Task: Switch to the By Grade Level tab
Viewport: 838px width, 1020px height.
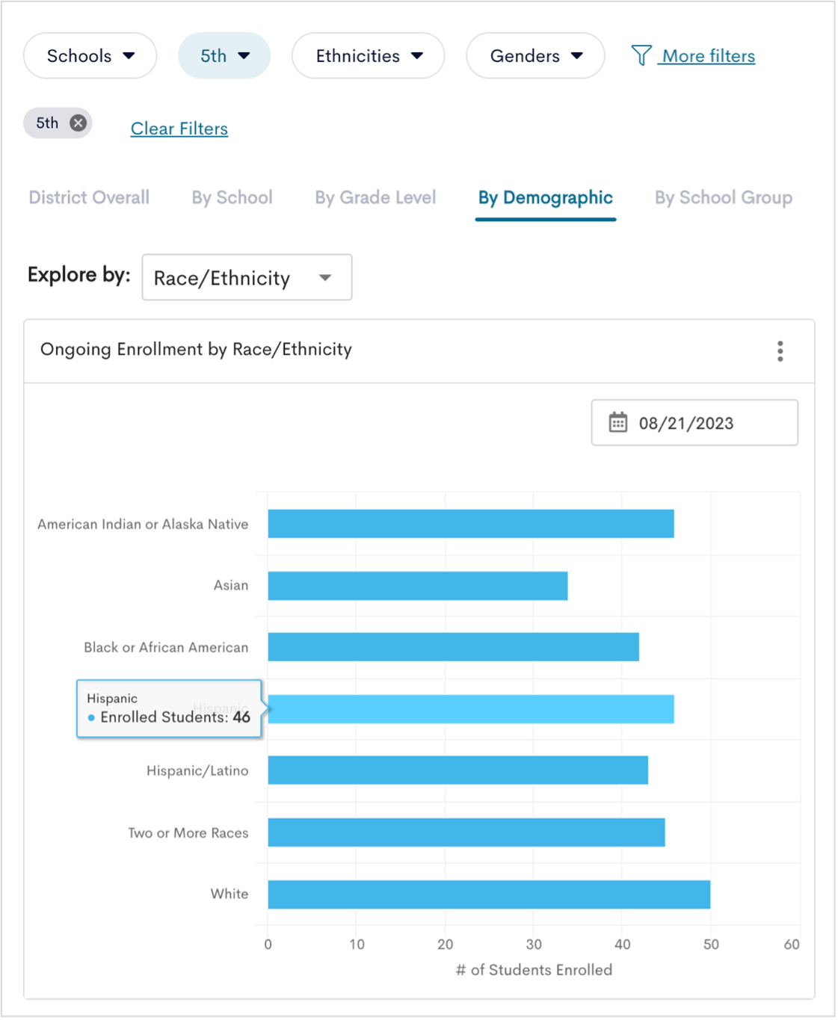Action: (x=375, y=197)
